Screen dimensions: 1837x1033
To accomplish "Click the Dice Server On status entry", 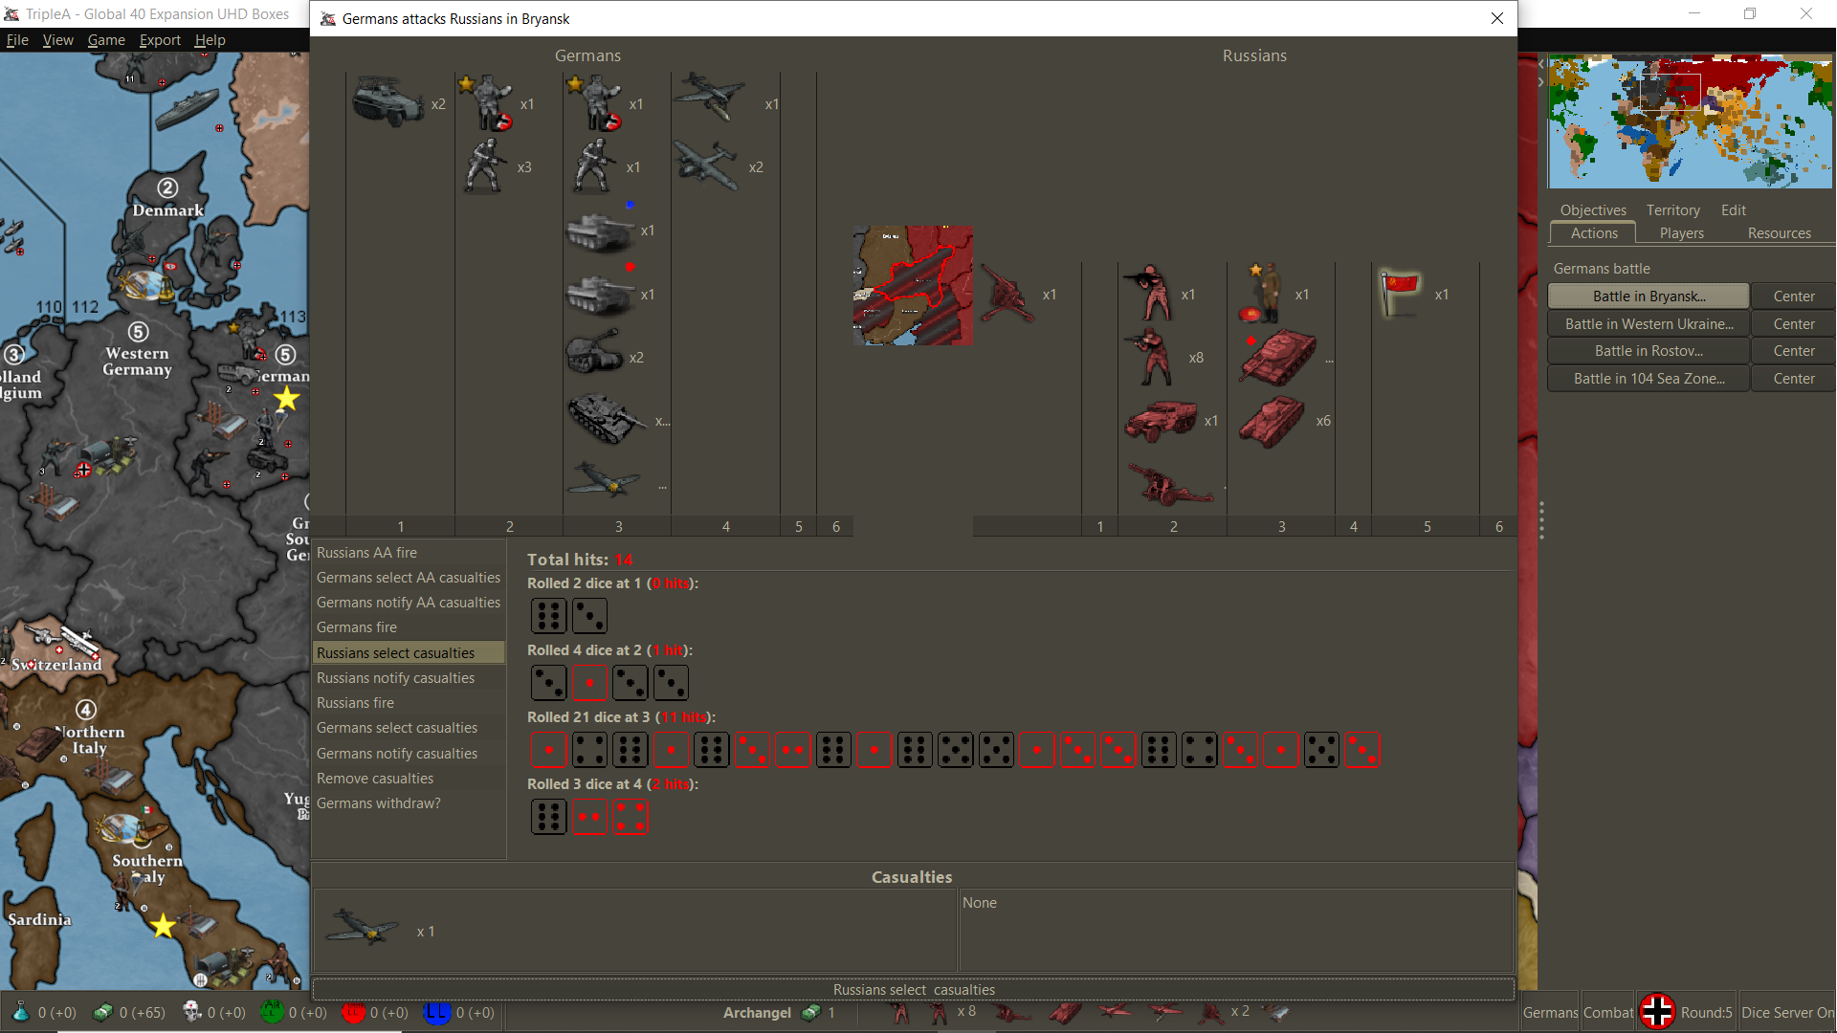I will (x=1787, y=1012).
